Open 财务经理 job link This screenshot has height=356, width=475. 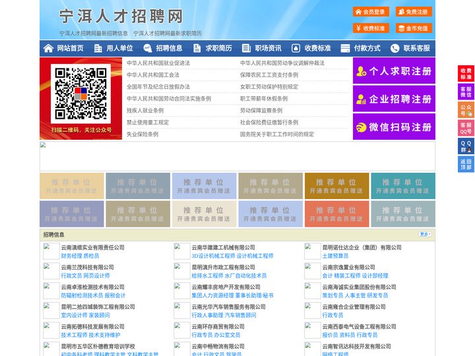71,256
